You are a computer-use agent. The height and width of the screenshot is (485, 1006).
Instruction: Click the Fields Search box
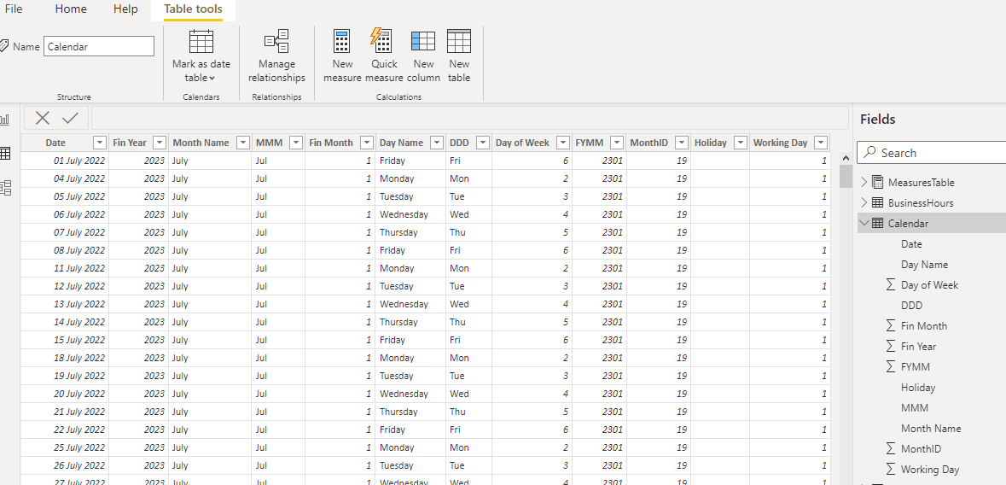point(932,153)
